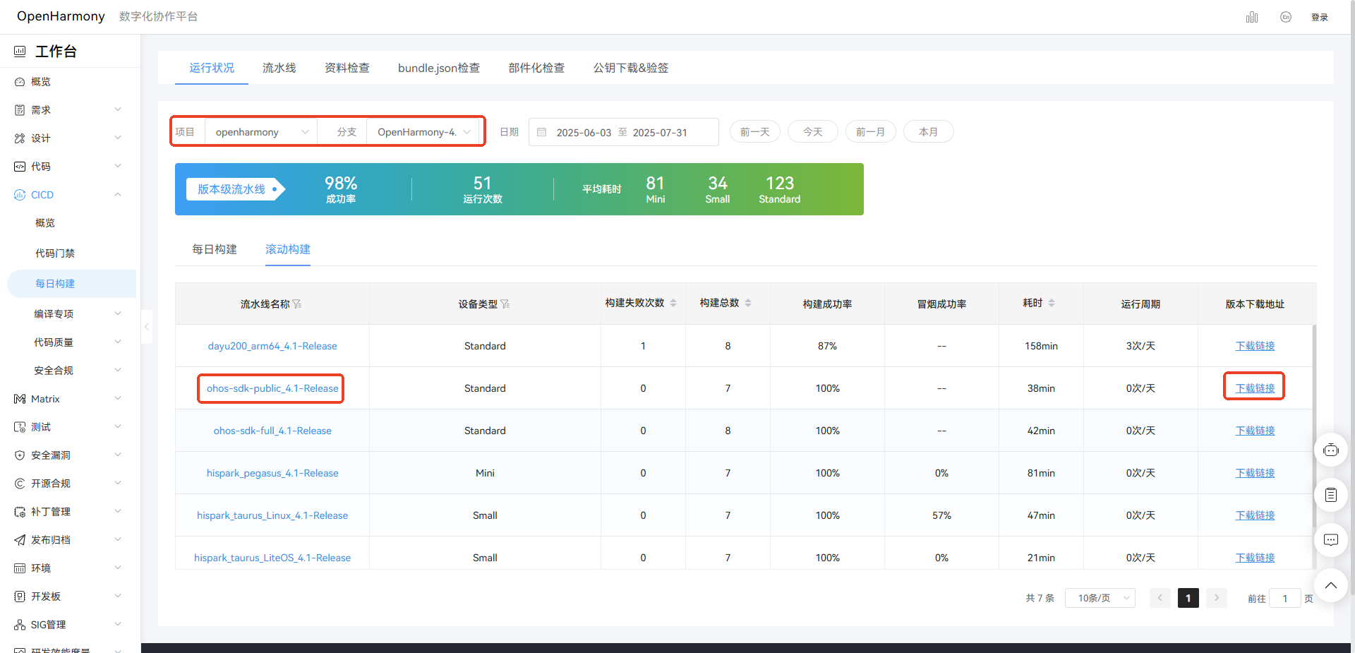Click the 需求 requirements icon

pos(20,110)
